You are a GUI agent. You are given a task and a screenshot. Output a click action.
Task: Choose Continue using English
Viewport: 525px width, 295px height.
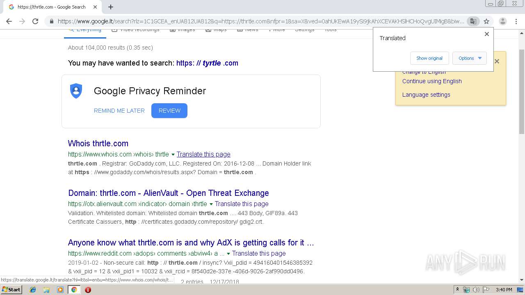tap(432, 81)
